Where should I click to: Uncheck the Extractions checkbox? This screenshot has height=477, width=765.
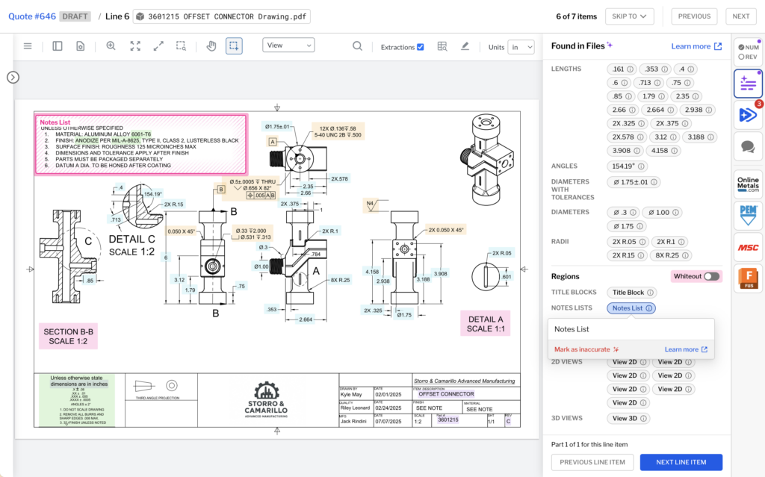tap(421, 47)
